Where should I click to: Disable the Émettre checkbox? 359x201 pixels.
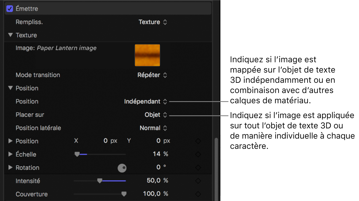point(9,8)
